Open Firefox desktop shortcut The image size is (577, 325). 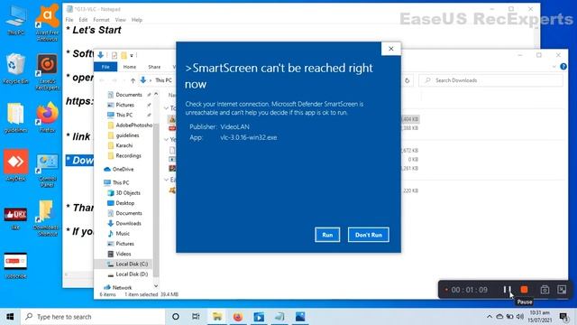pyautogui.click(x=47, y=118)
